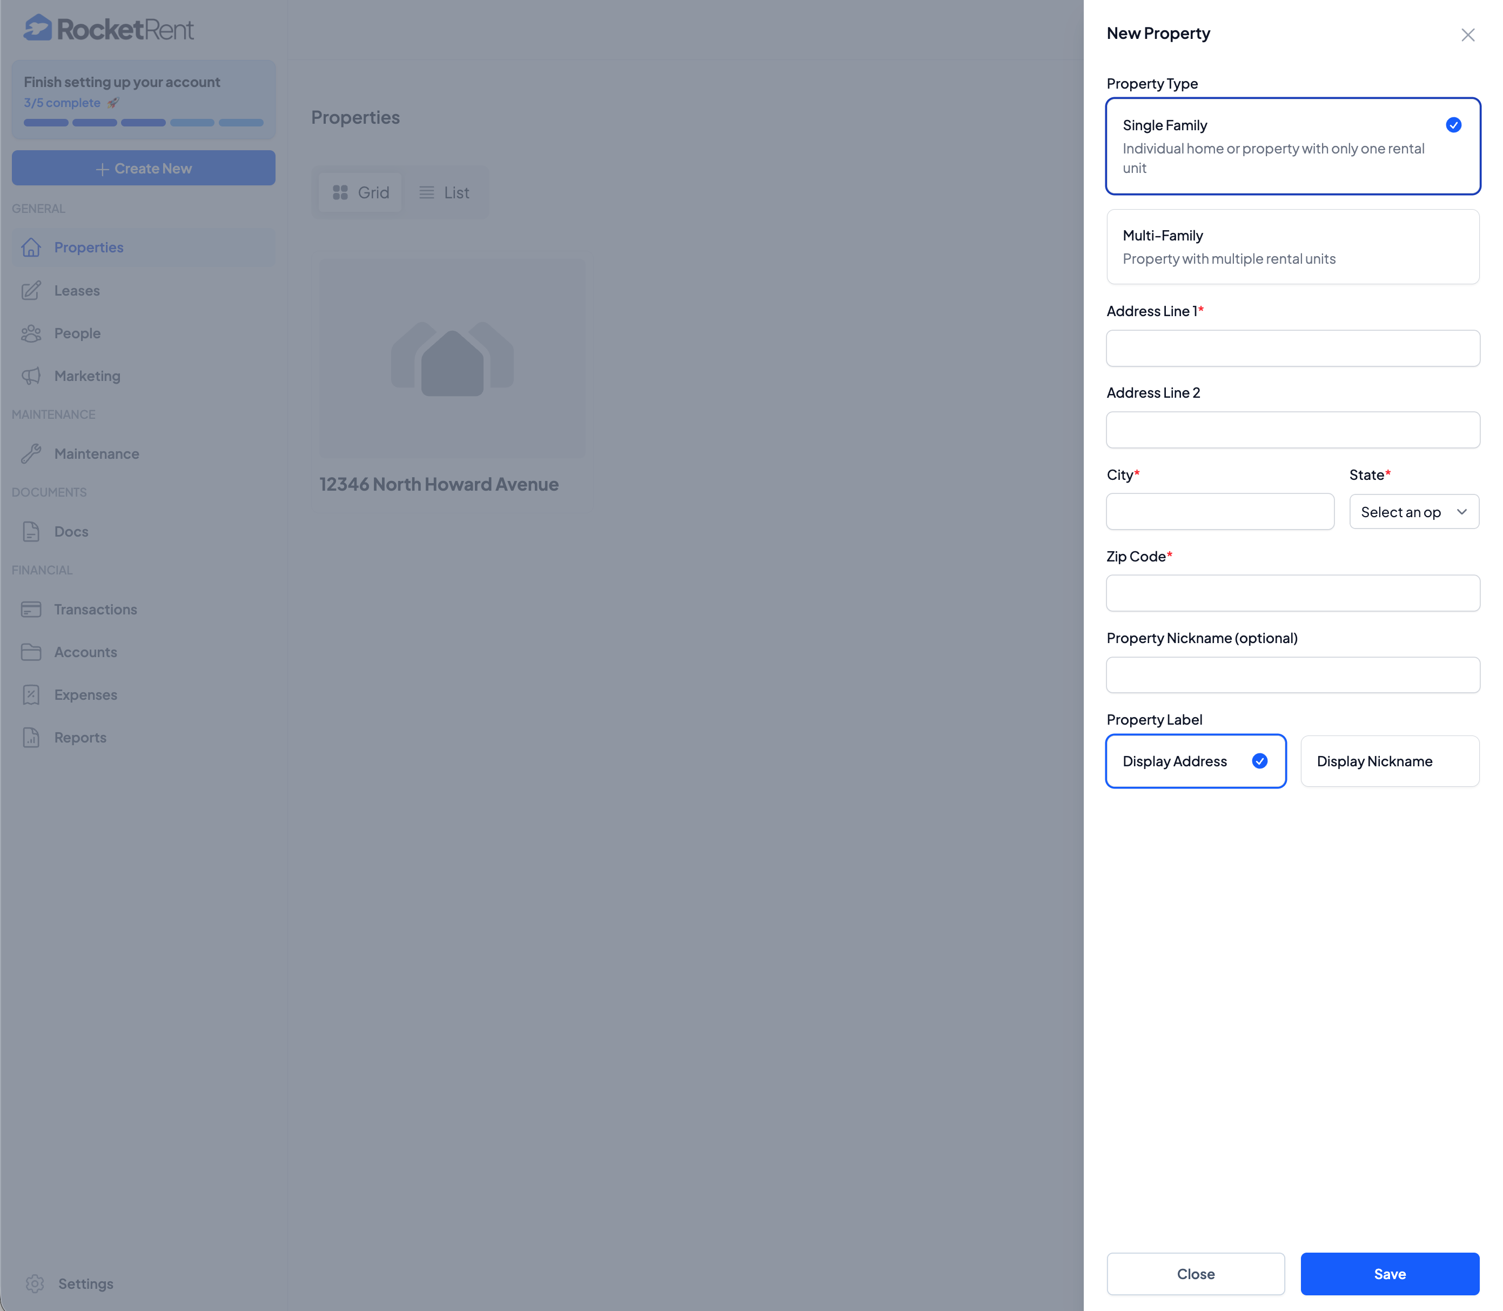Switch to the List view tab

(444, 192)
